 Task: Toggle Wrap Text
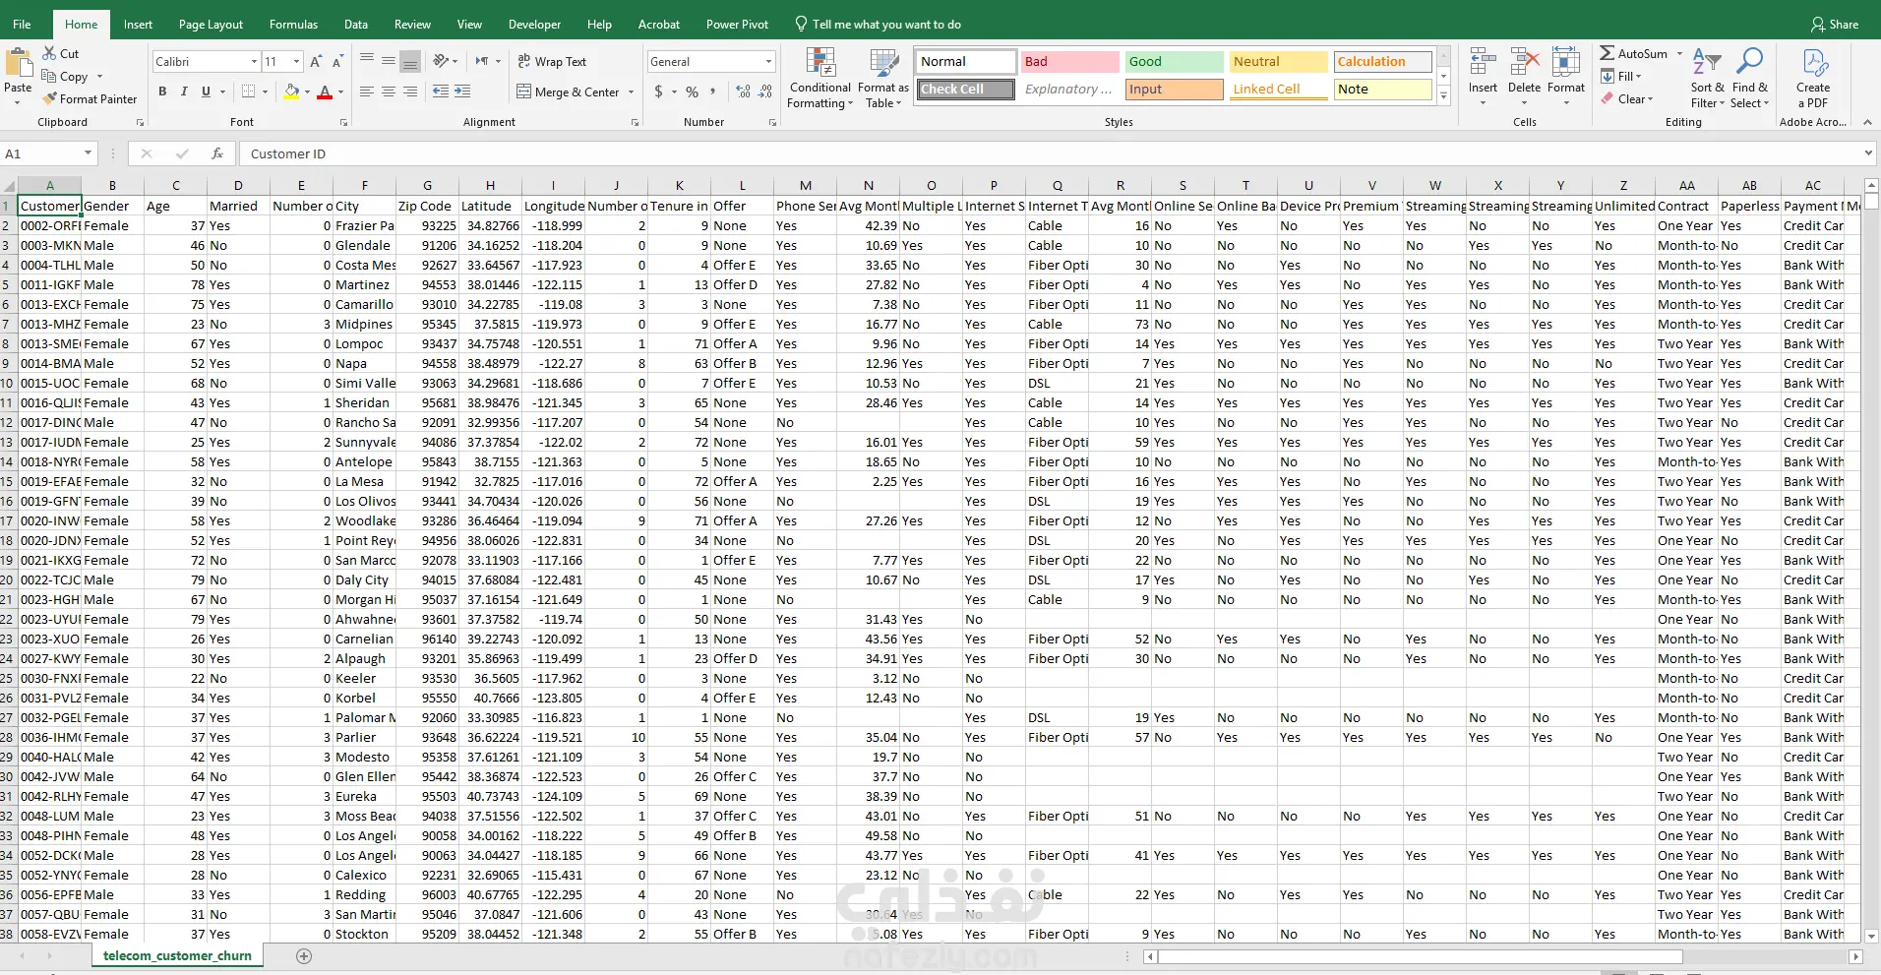point(552,61)
